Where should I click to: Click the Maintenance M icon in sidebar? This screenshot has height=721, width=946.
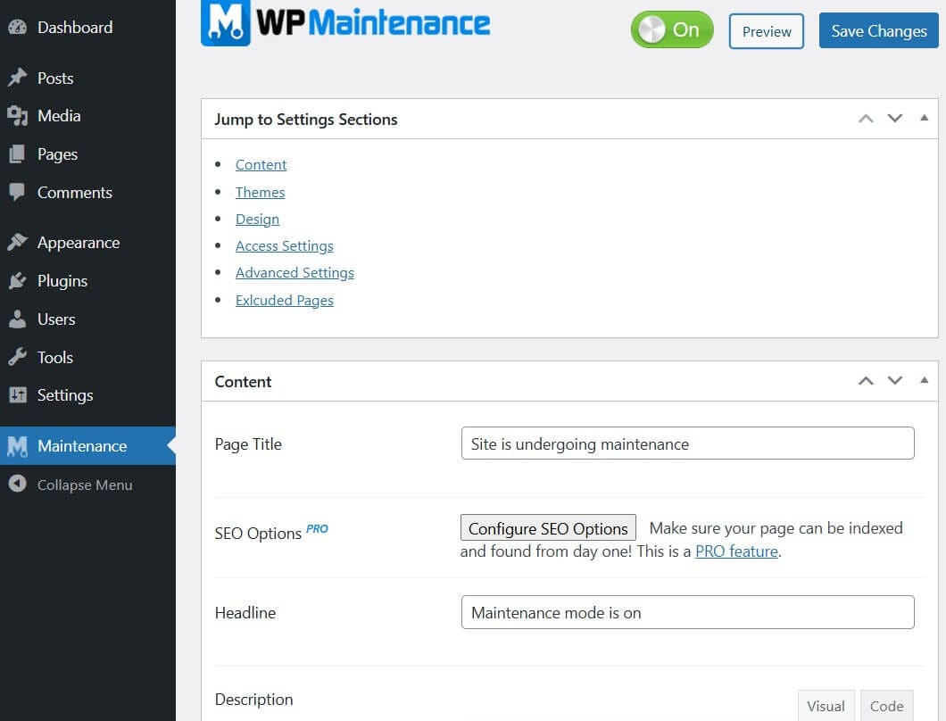[18, 446]
